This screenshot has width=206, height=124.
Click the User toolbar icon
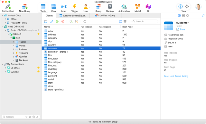[86, 8]
